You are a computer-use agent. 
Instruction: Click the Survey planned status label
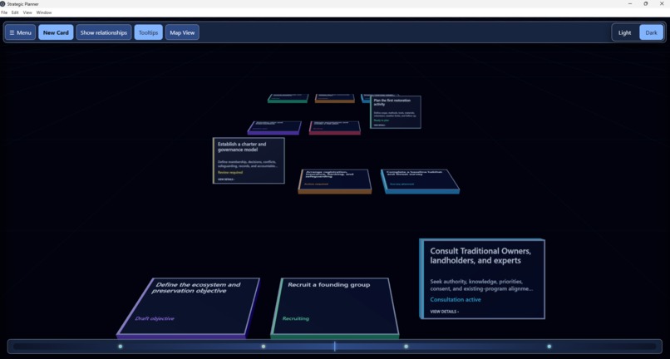402,184
